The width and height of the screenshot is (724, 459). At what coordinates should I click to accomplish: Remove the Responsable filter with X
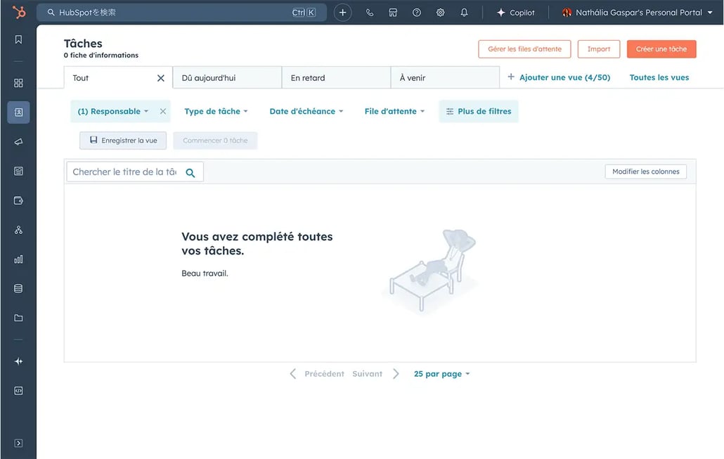[x=163, y=111]
